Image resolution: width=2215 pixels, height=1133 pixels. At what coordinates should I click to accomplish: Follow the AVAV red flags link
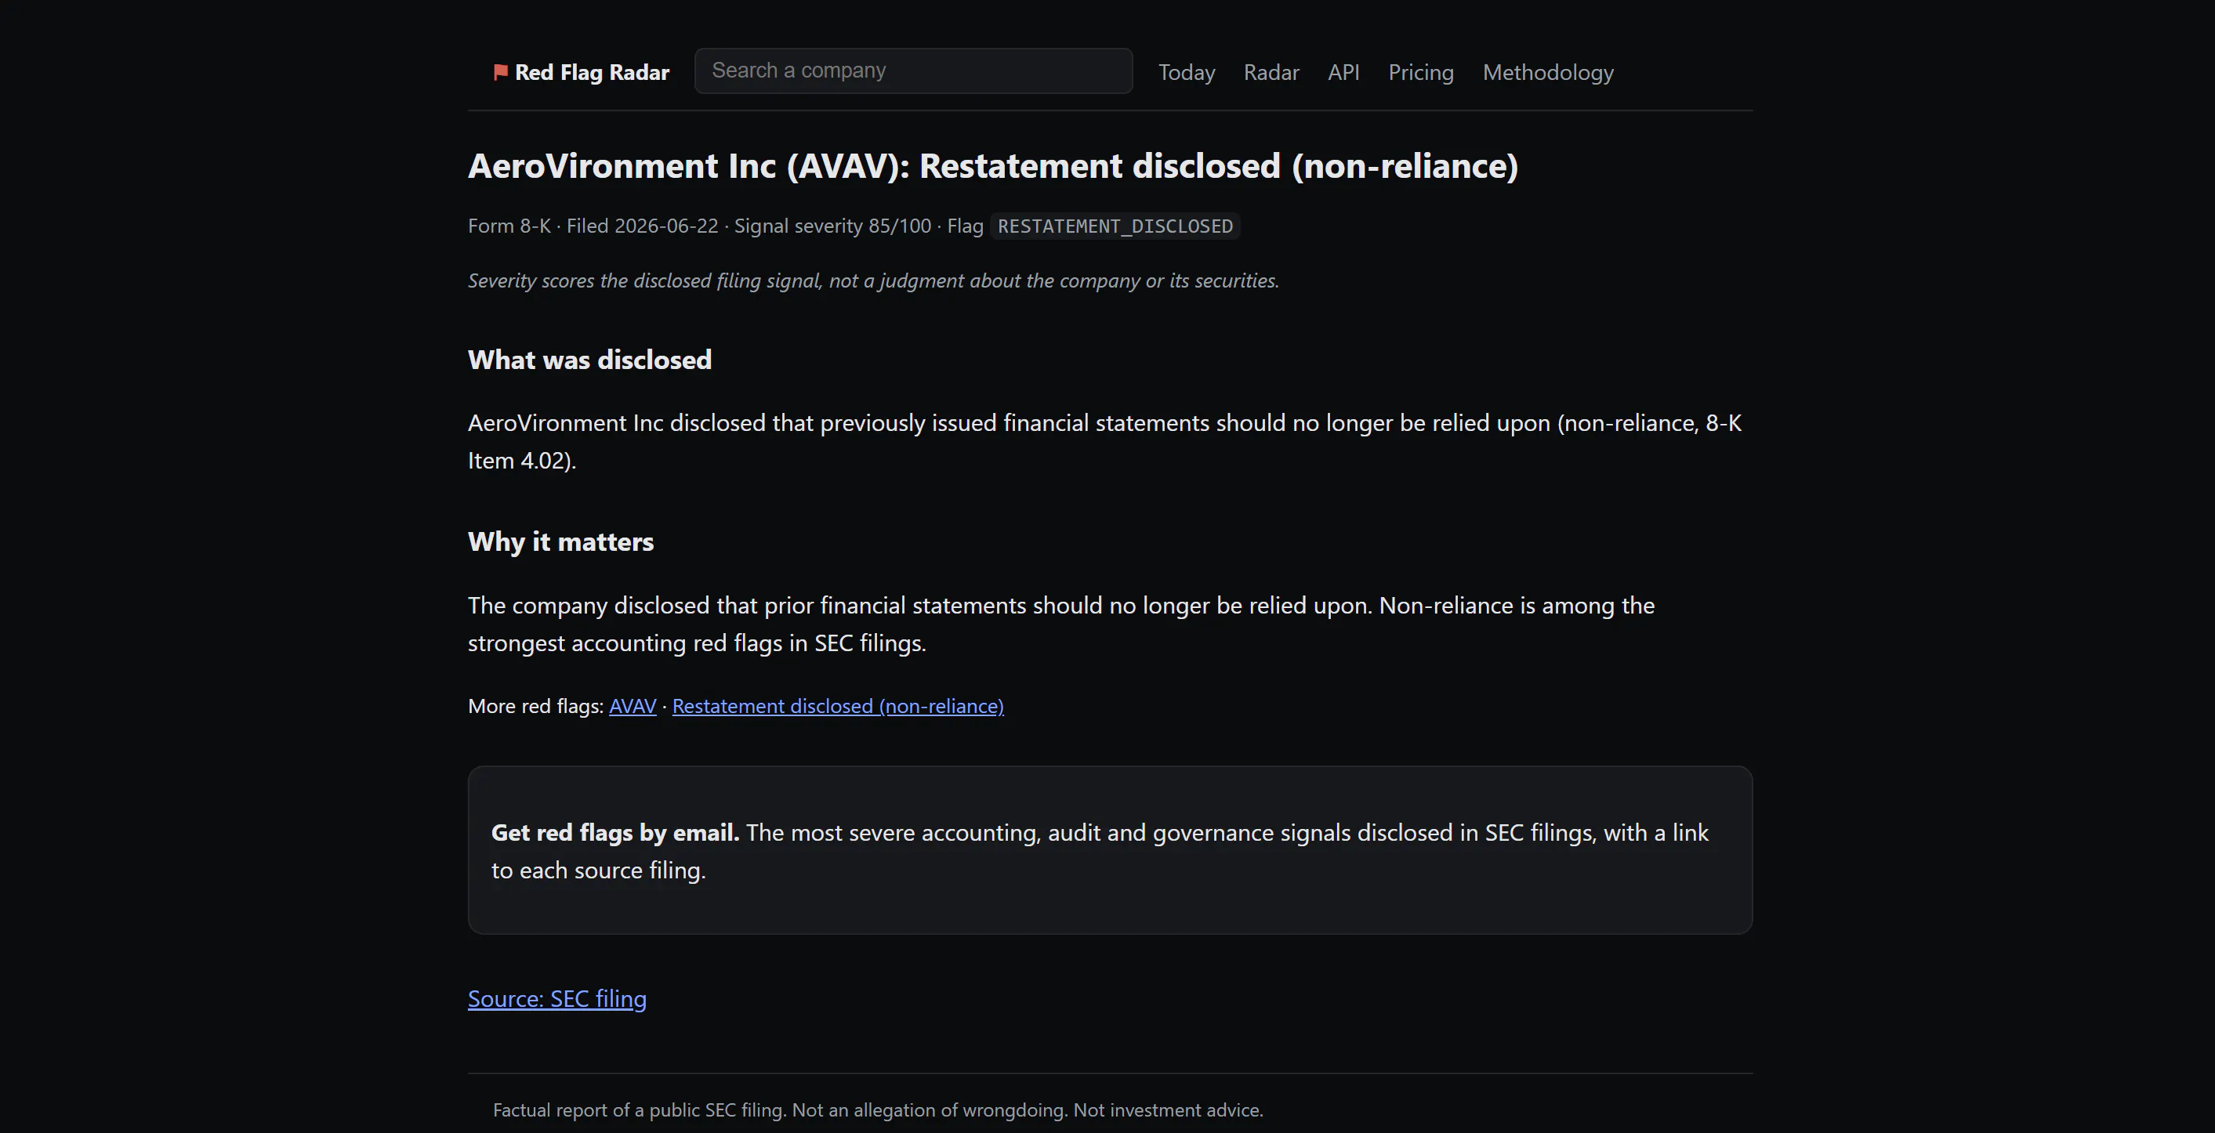pyautogui.click(x=633, y=706)
